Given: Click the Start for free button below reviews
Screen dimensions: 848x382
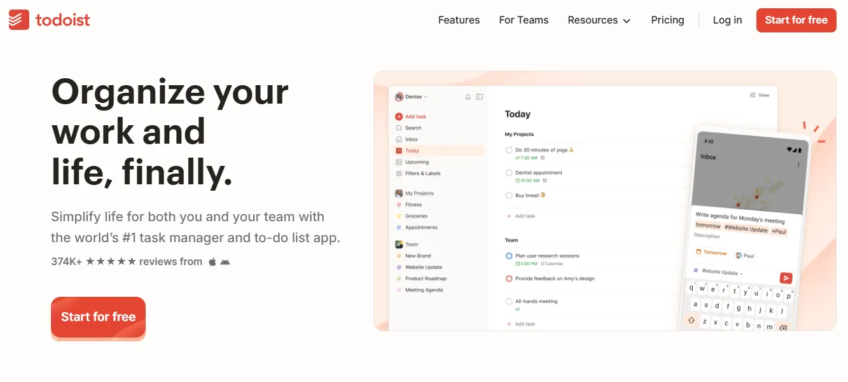Looking at the screenshot, I should [99, 317].
